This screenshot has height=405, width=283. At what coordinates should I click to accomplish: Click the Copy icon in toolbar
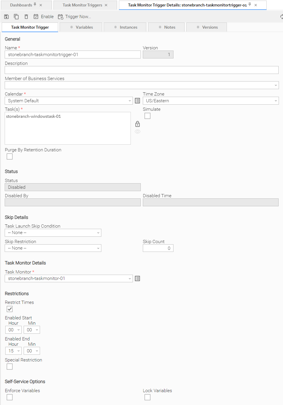[x=16, y=17]
